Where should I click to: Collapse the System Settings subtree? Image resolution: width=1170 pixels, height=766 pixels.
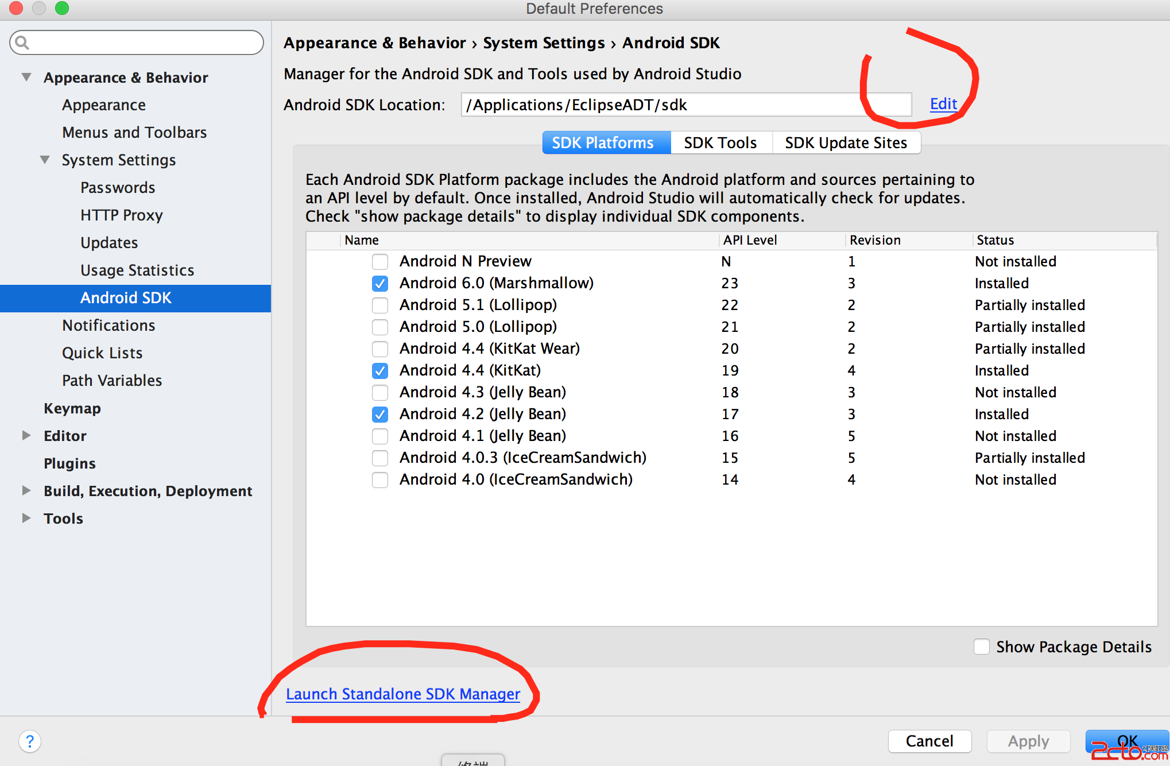(x=45, y=160)
